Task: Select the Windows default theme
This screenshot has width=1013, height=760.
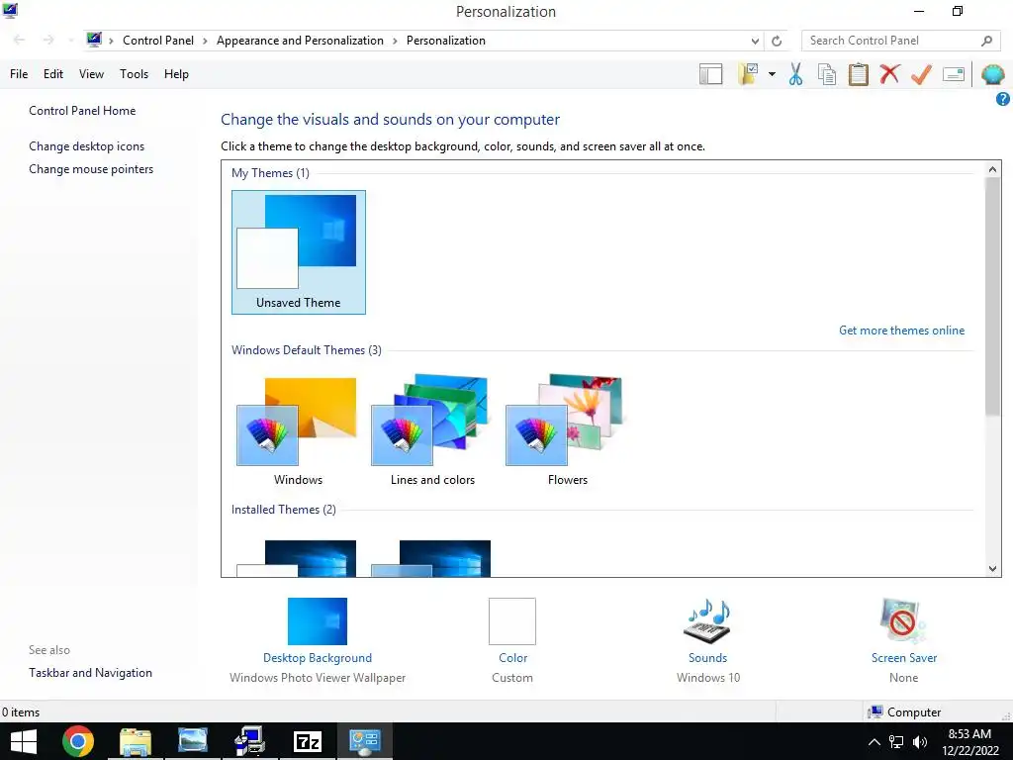Action: tap(298, 429)
